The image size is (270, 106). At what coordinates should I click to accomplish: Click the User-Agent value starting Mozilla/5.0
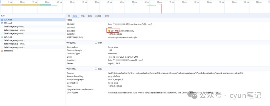pos(163,93)
